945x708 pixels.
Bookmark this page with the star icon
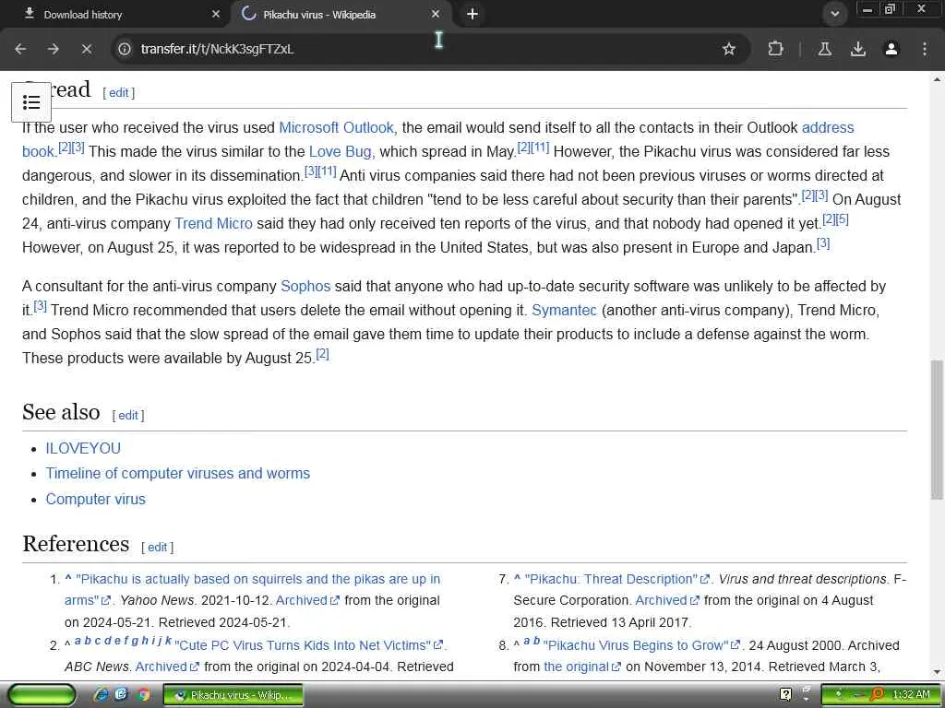pyautogui.click(x=729, y=49)
